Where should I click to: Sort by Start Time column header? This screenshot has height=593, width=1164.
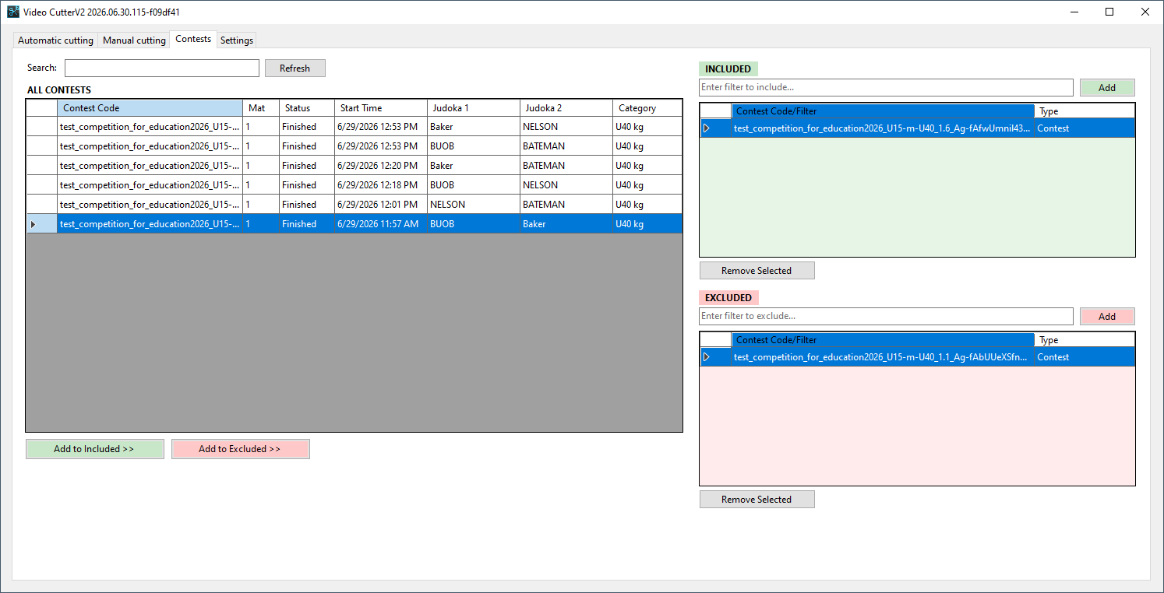pos(381,108)
